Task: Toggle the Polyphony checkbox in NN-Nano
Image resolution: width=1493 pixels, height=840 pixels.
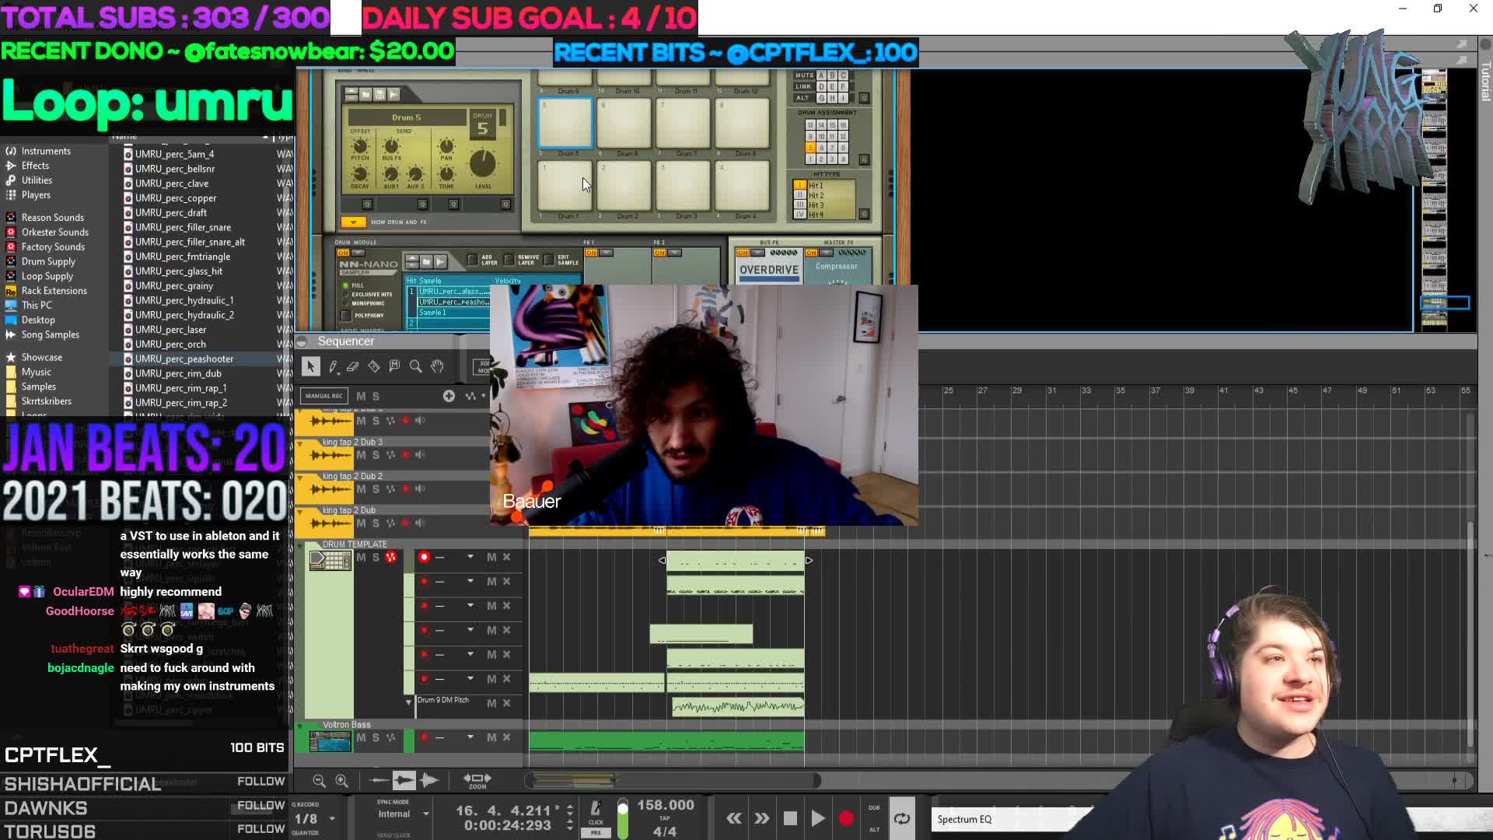Action: [346, 315]
